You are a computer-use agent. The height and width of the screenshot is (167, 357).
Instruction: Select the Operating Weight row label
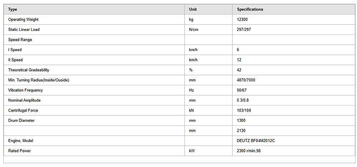pyautogui.click(x=23, y=20)
